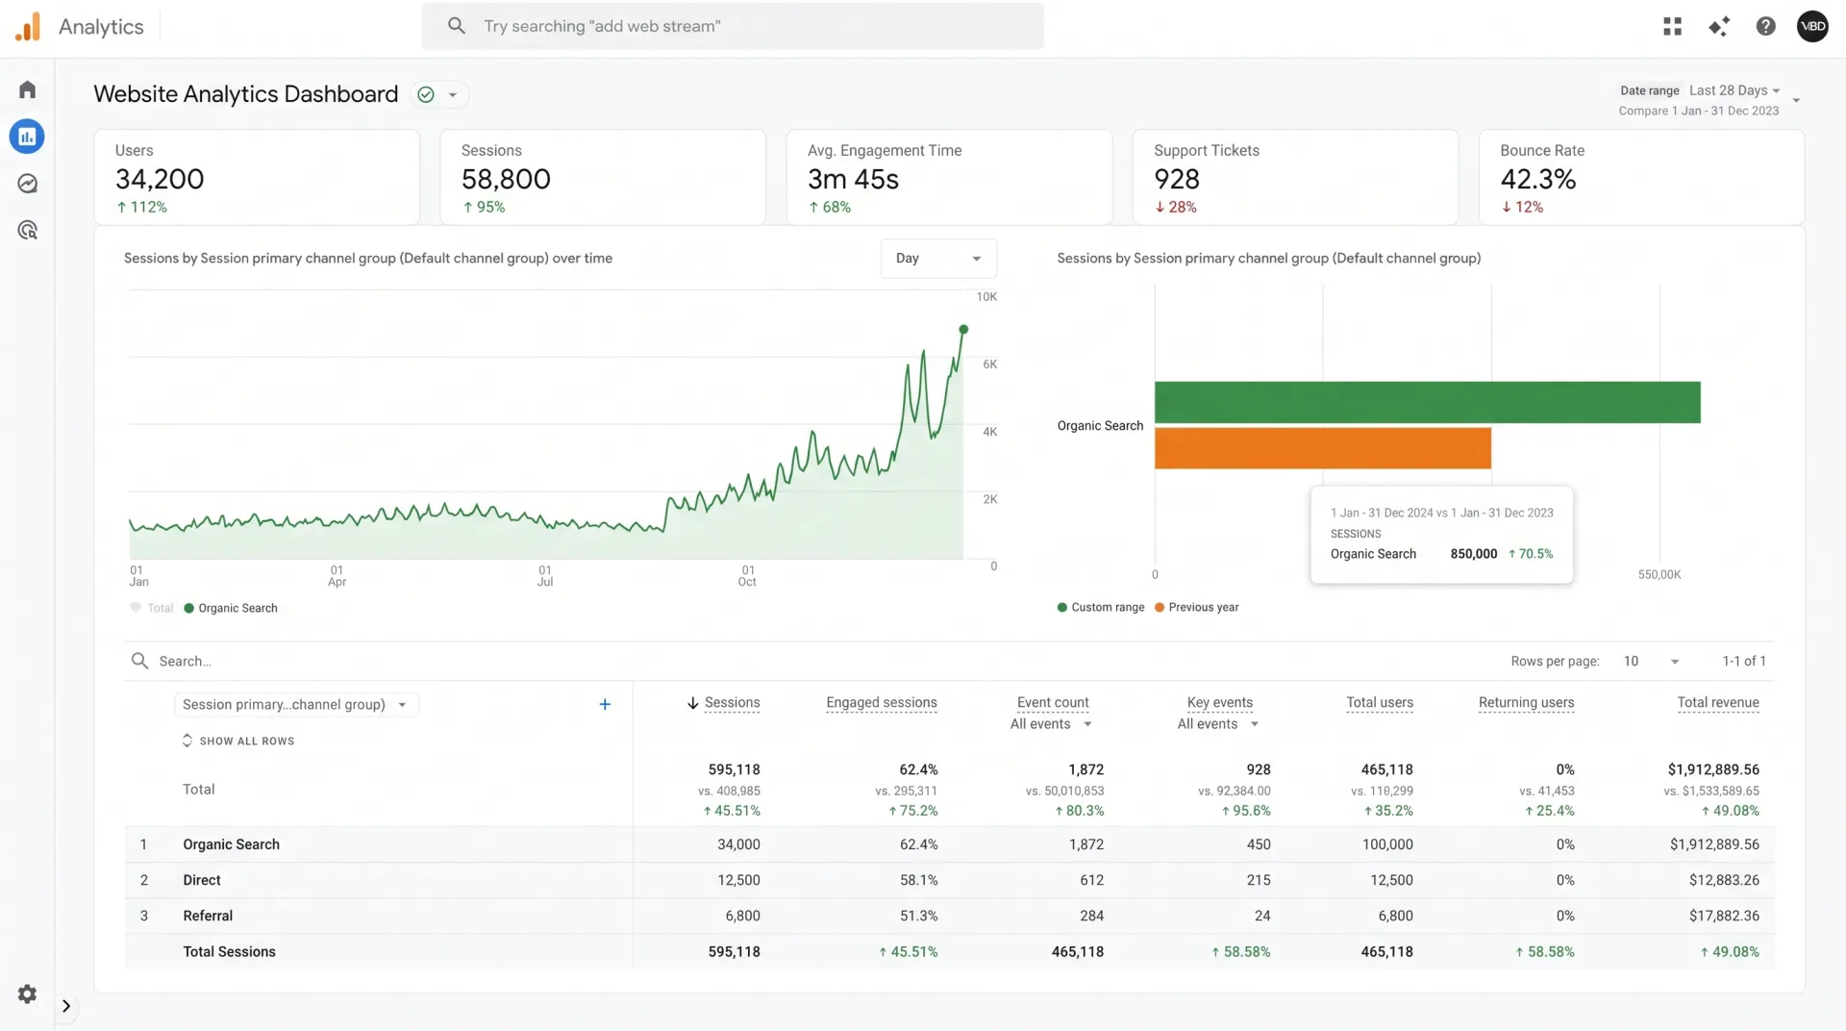Open the Google apps grid

1673,26
